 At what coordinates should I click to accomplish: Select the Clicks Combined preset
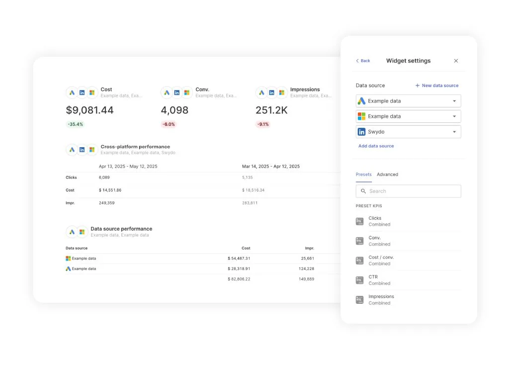point(409,221)
